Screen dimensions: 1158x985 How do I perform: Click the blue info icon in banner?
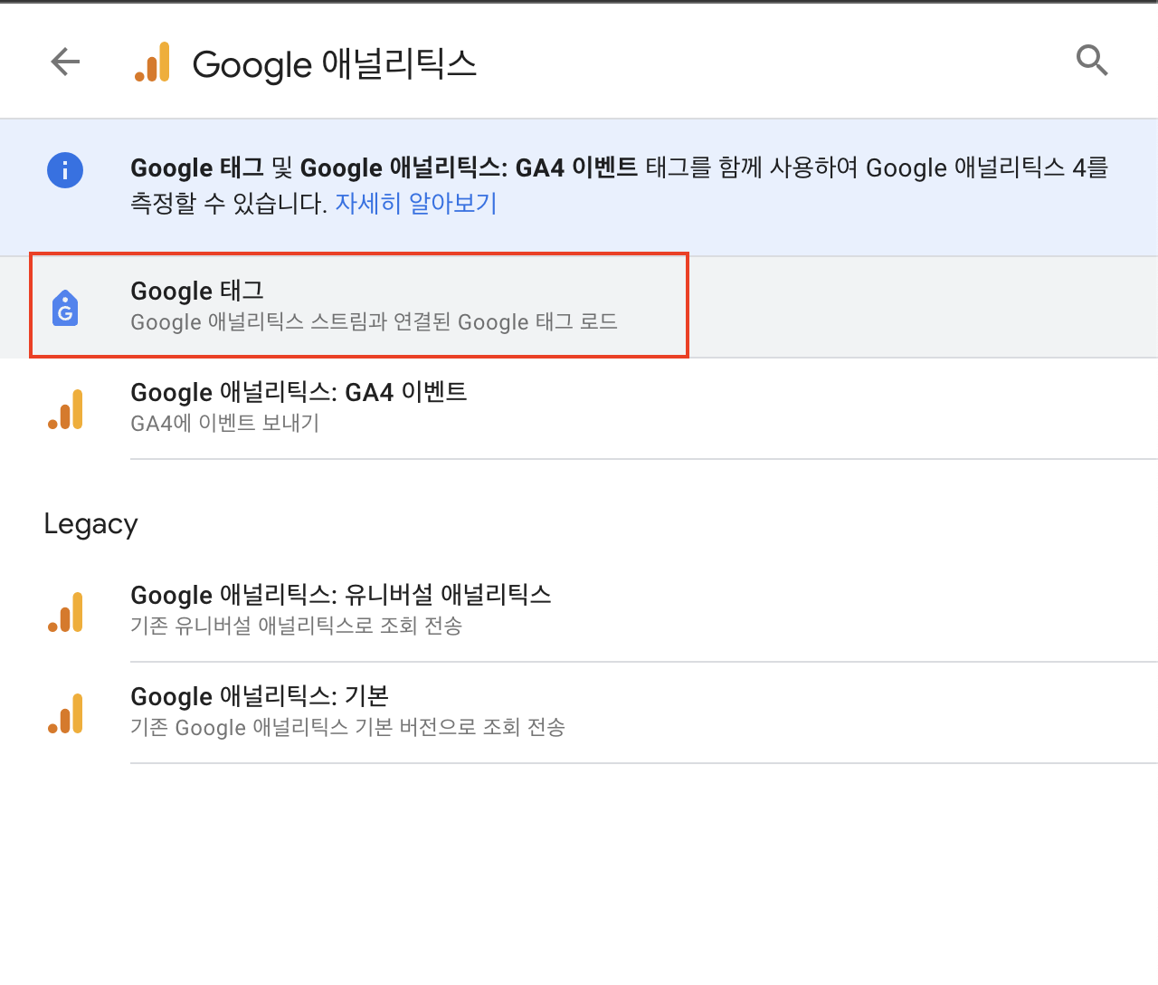tap(64, 170)
